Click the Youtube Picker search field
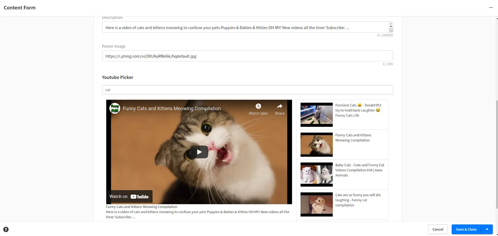The image size is (498, 236). tap(247, 90)
